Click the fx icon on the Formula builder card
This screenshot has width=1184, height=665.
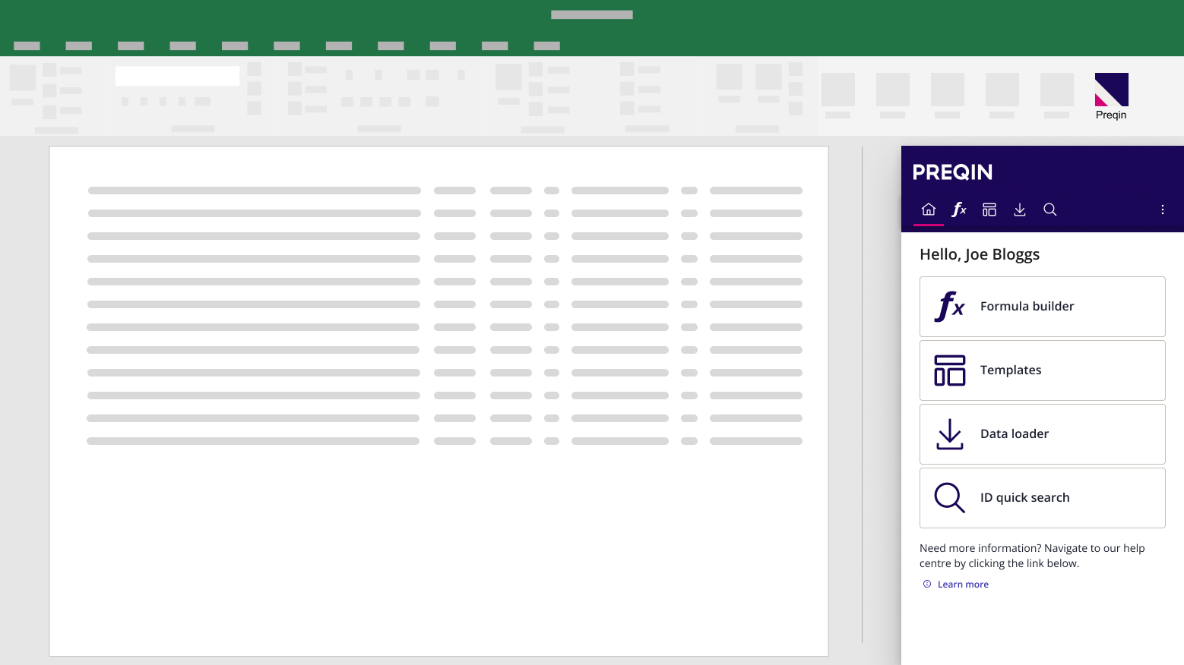[x=948, y=306]
